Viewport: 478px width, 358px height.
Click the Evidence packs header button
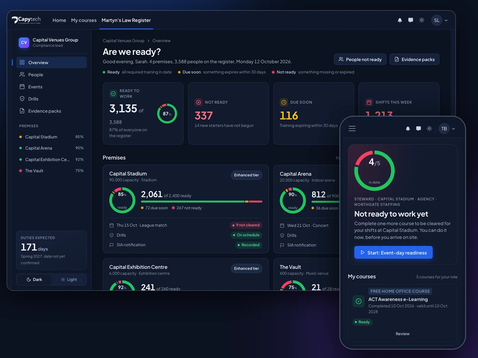[x=414, y=59]
